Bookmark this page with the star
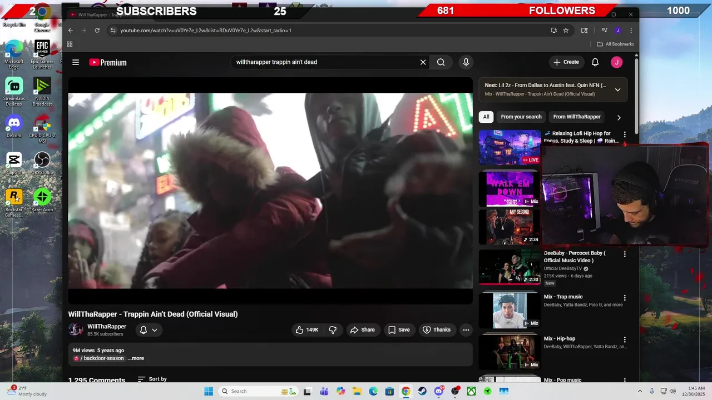The image size is (712, 400). pyautogui.click(x=566, y=31)
